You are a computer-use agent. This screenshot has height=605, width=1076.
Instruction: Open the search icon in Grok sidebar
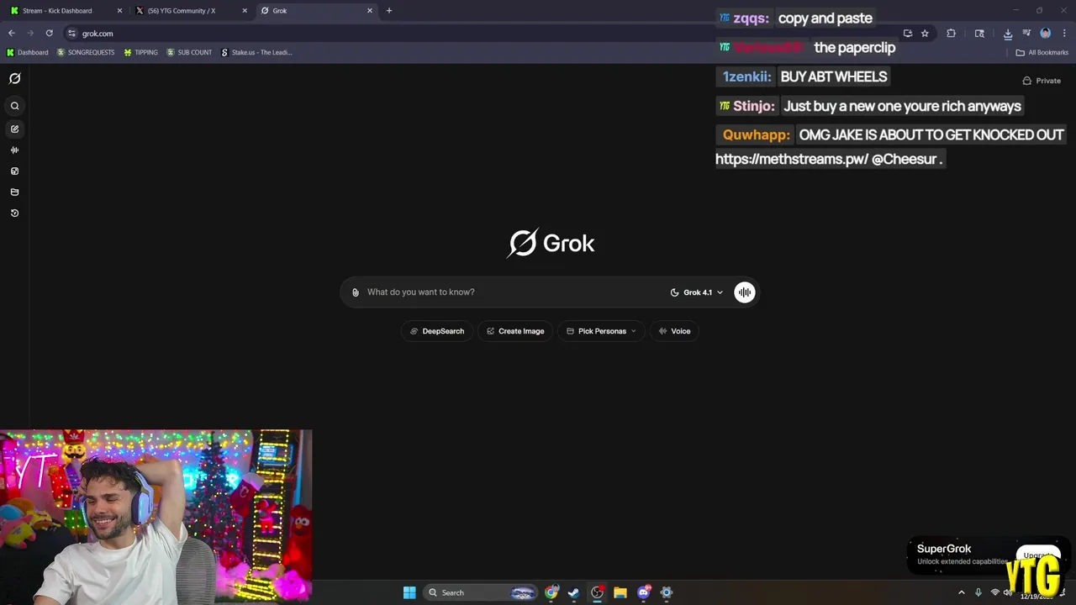click(14, 106)
